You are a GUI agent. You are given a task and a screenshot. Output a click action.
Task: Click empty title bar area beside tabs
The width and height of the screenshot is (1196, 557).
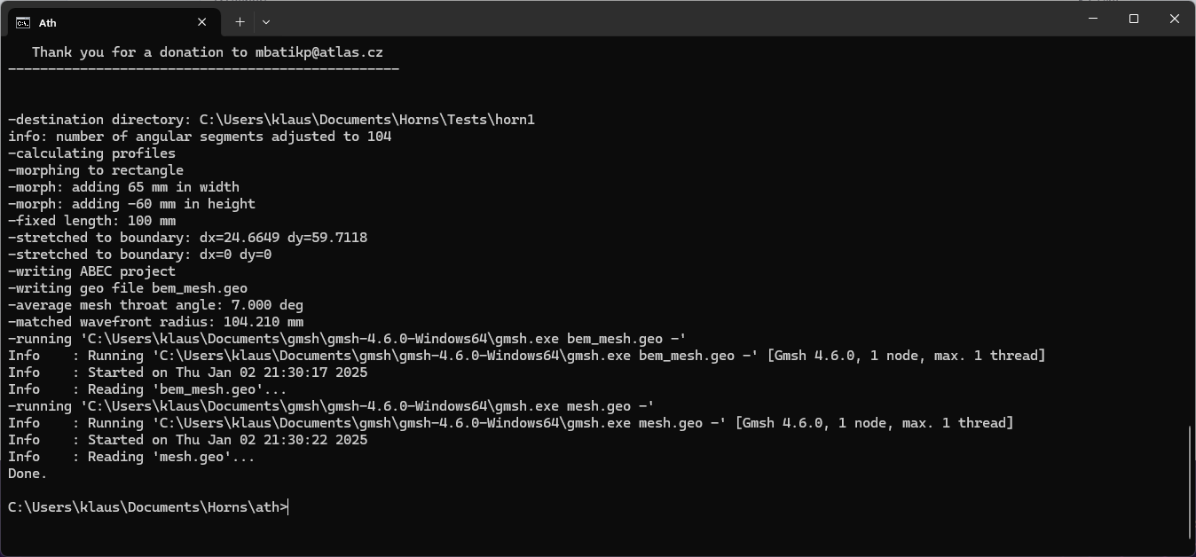pos(665,20)
